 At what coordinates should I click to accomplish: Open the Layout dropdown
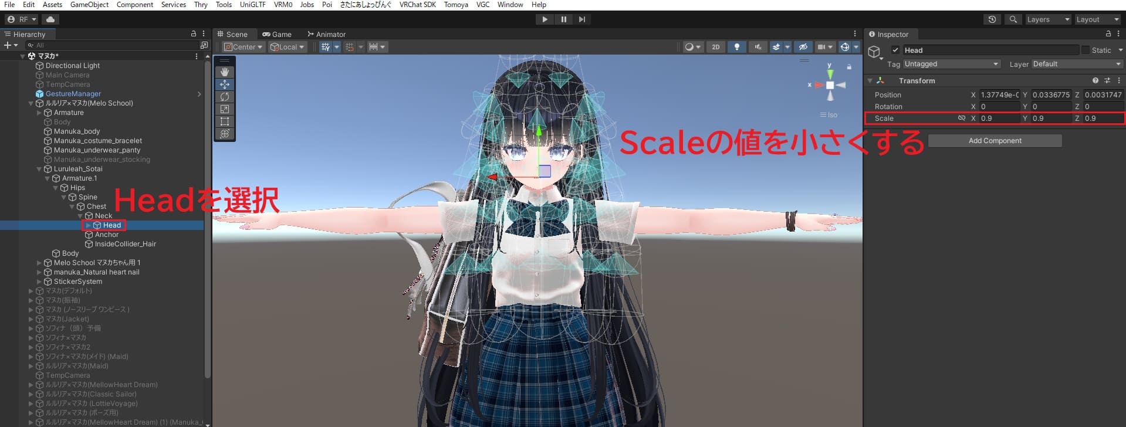coord(1097,19)
